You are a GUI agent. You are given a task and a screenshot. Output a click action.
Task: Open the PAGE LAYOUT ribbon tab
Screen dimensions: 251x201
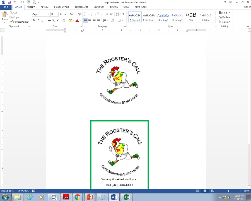point(62,8)
